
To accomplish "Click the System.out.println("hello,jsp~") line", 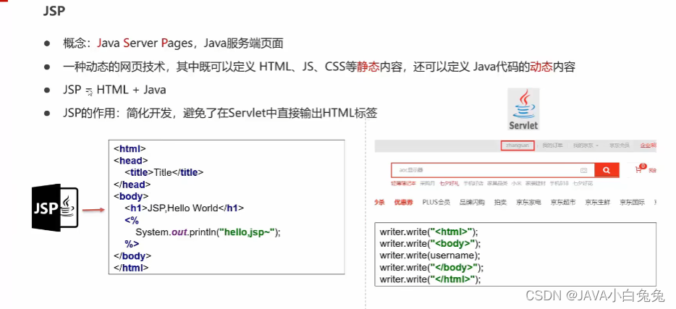I will pos(208,232).
